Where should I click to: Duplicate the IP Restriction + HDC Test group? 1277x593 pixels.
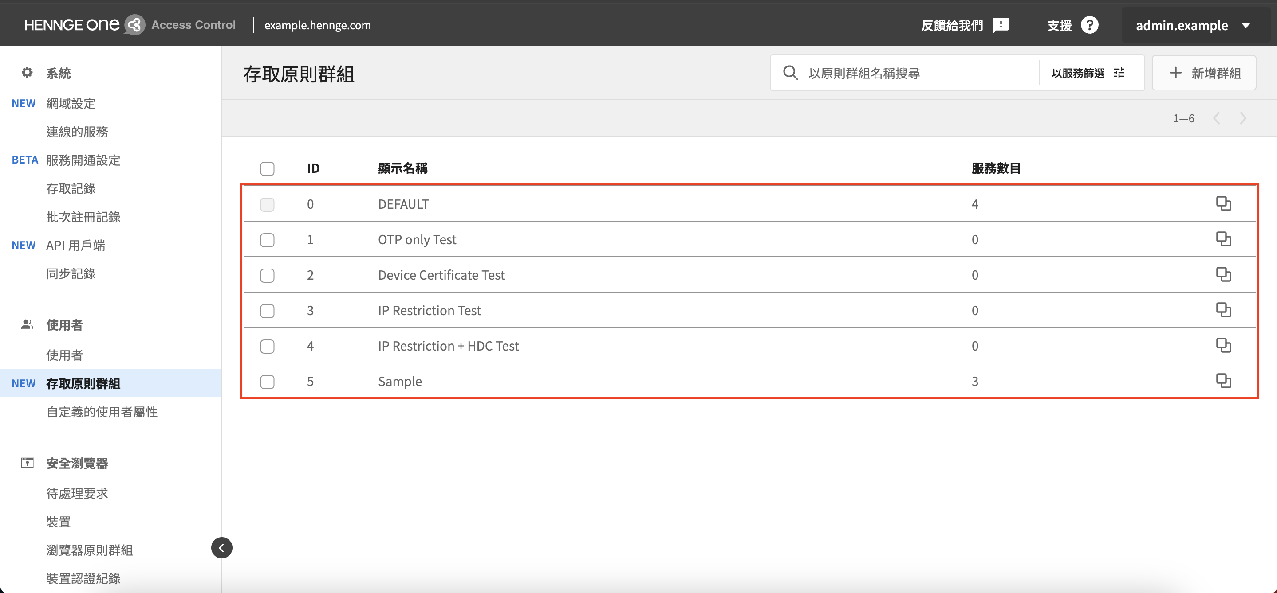[1223, 346]
